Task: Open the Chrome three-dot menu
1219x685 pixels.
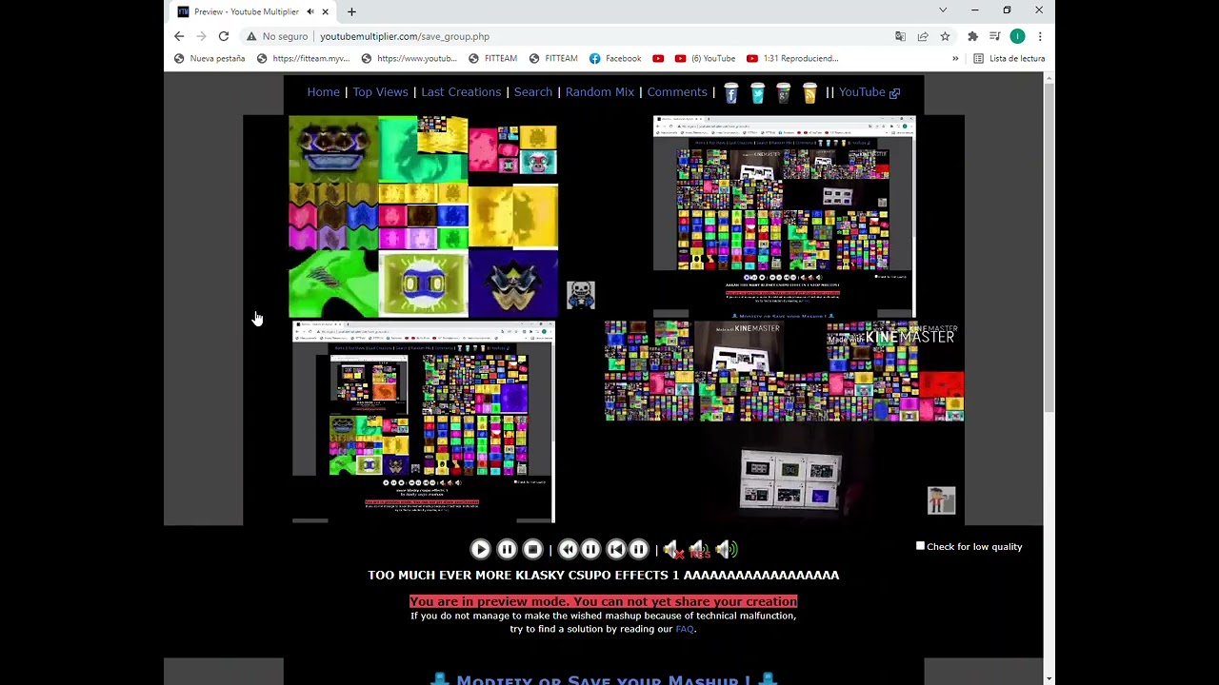Action: (x=1040, y=36)
